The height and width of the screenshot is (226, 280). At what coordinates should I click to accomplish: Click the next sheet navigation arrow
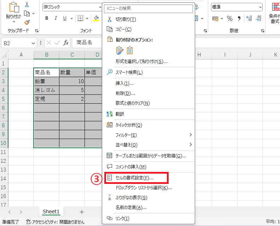click(x=21, y=212)
